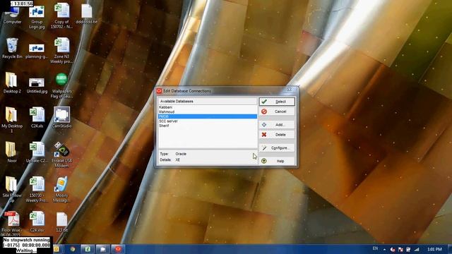The image size is (452, 254).
Task: Delete the selected database connection
Action: (x=277, y=135)
